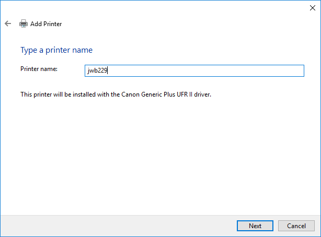Close the Add Printer wizard window
The image size is (321, 237).
[312, 7]
